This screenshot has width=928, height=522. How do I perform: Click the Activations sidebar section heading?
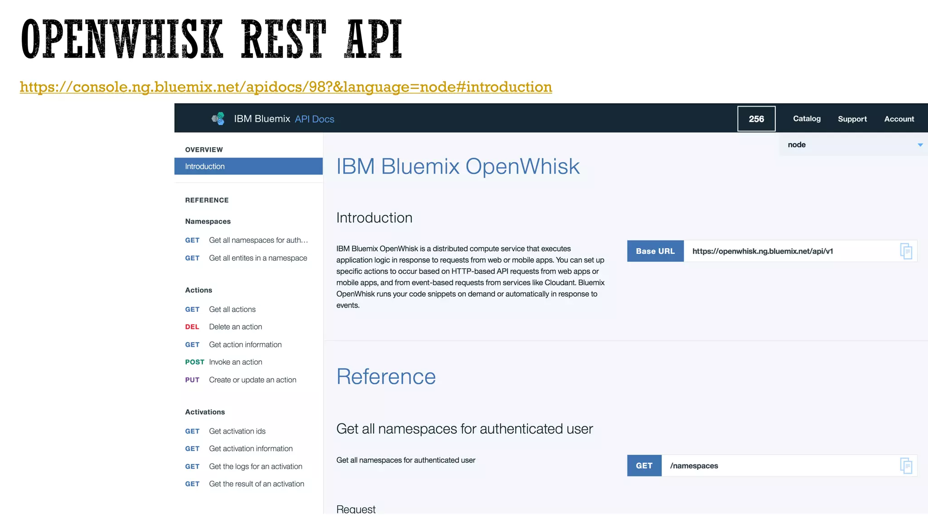(x=205, y=412)
